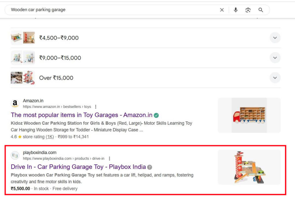
Task: Open the three-dot menu beside playboxindia.com URL
Action: click(109, 159)
